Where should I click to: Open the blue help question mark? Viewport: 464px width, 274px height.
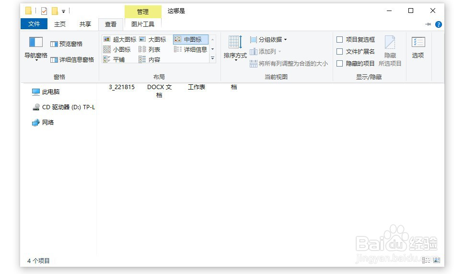pos(439,24)
